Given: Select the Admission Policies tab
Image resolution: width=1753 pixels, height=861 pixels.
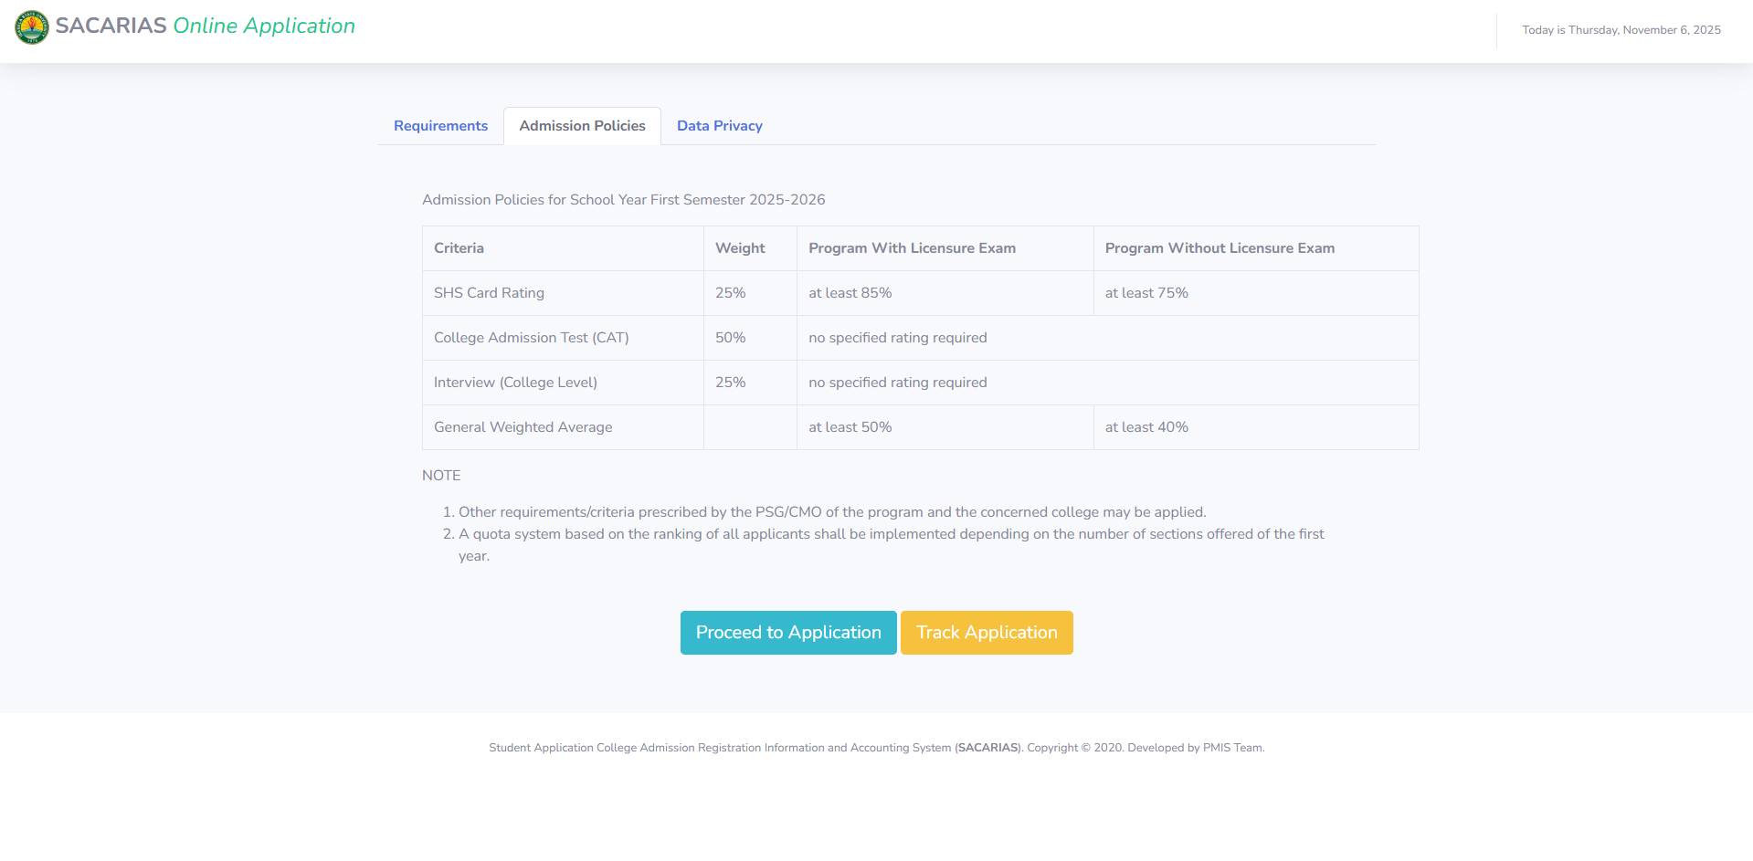Looking at the screenshot, I should [x=582, y=126].
